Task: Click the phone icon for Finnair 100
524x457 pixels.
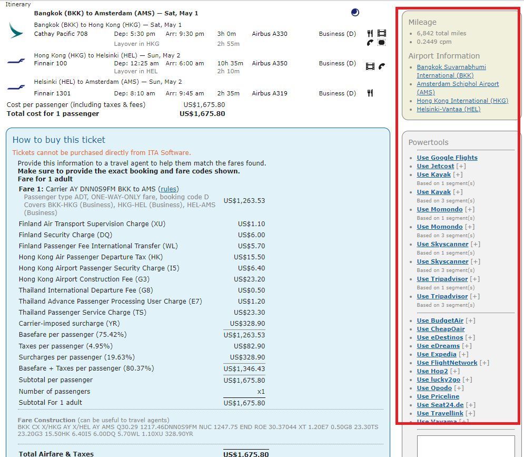Action: point(382,66)
